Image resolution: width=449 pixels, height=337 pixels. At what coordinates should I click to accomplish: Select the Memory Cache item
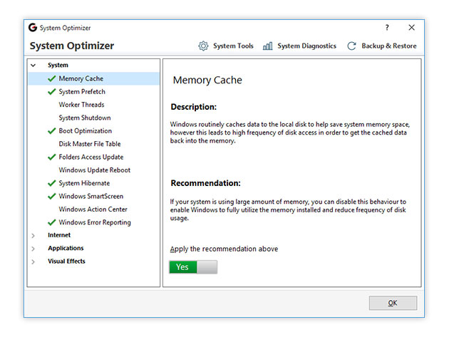pos(93,78)
